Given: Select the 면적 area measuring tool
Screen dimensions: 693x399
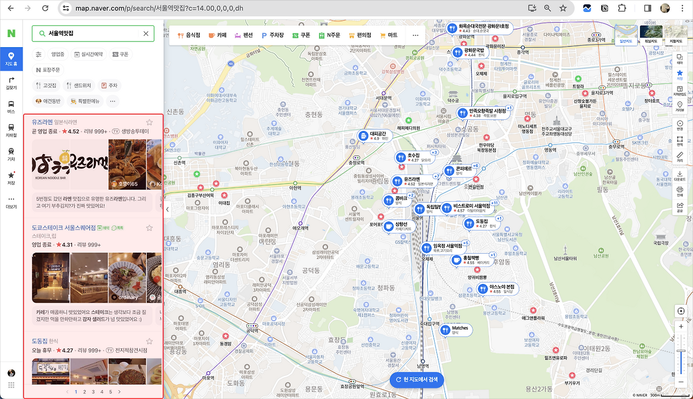Looking at the screenshot, I should [x=680, y=141].
